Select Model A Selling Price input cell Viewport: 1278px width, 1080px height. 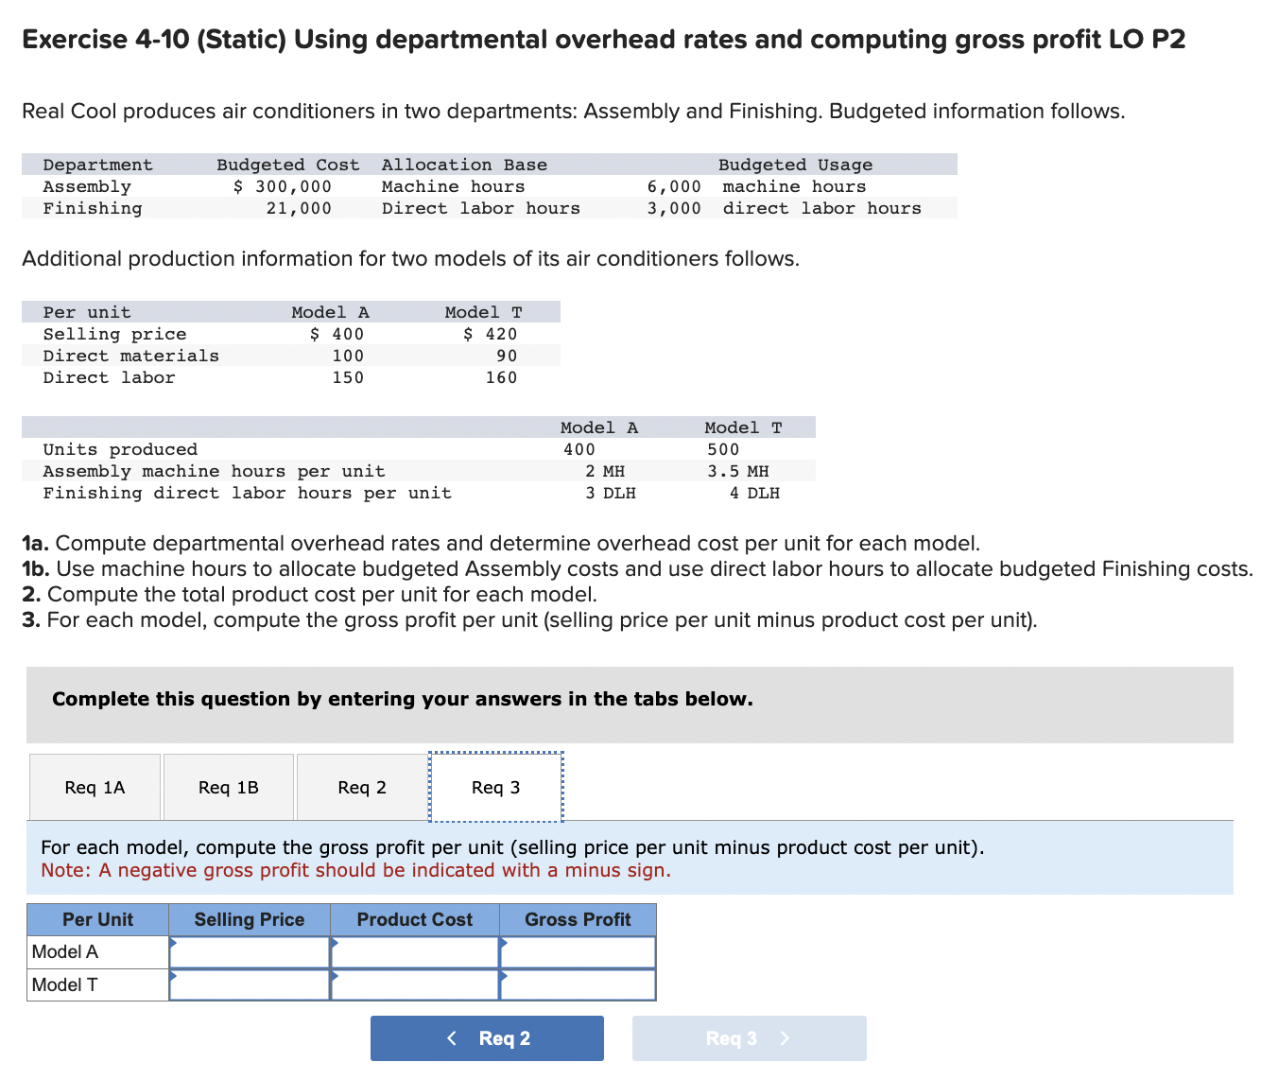pos(250,952)
